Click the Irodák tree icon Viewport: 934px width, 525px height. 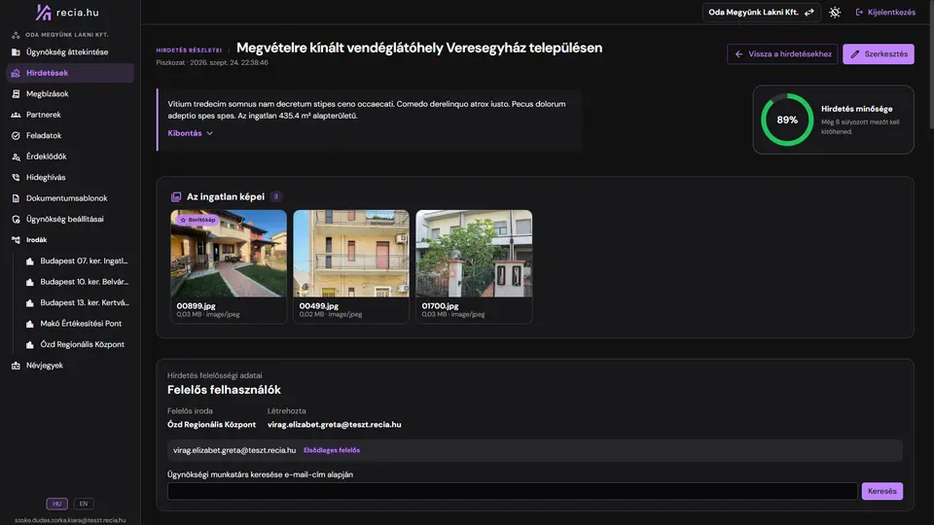click(x=17, y=240)
